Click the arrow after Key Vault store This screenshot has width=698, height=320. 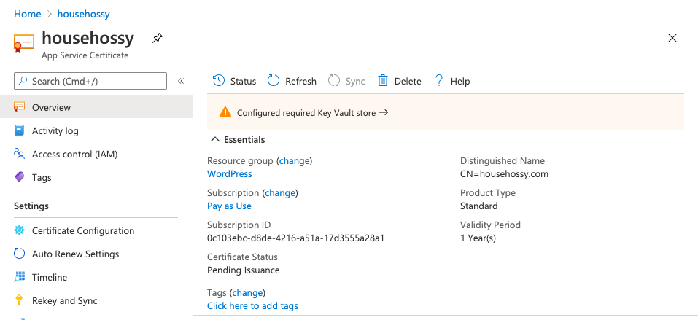[x=384, y=112]
